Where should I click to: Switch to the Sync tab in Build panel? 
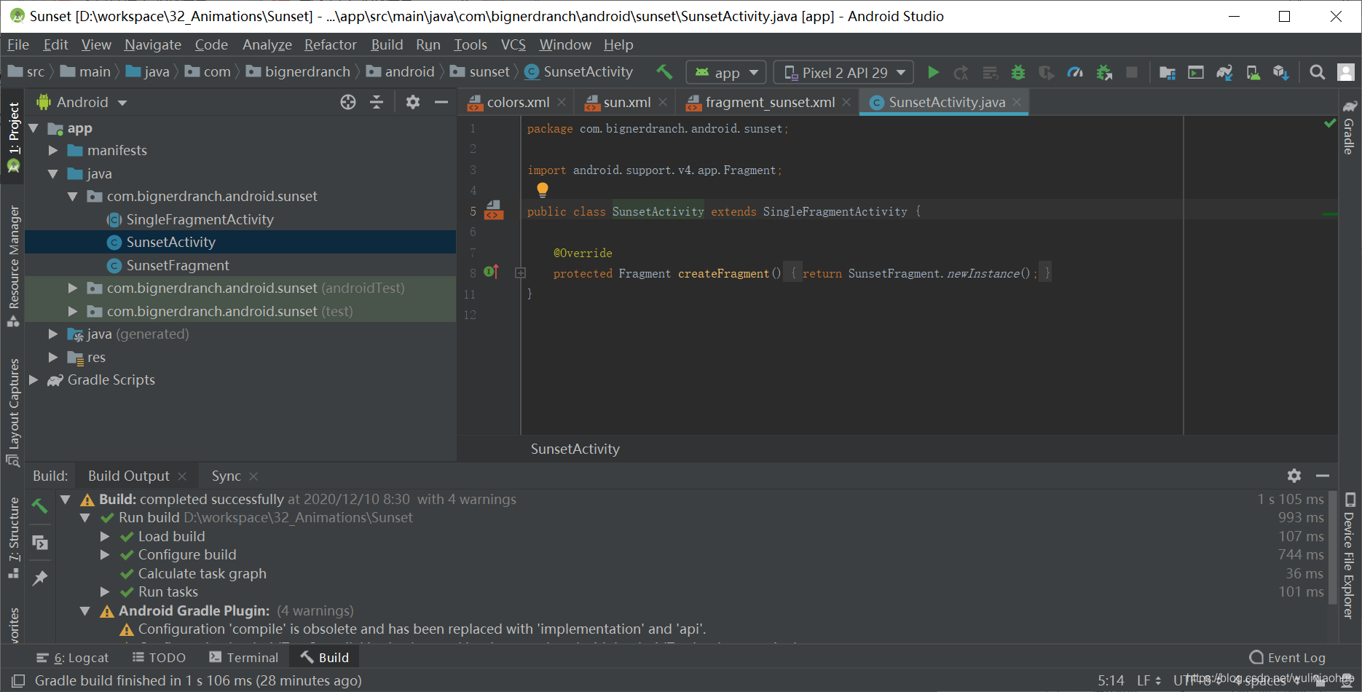[226, 476]
